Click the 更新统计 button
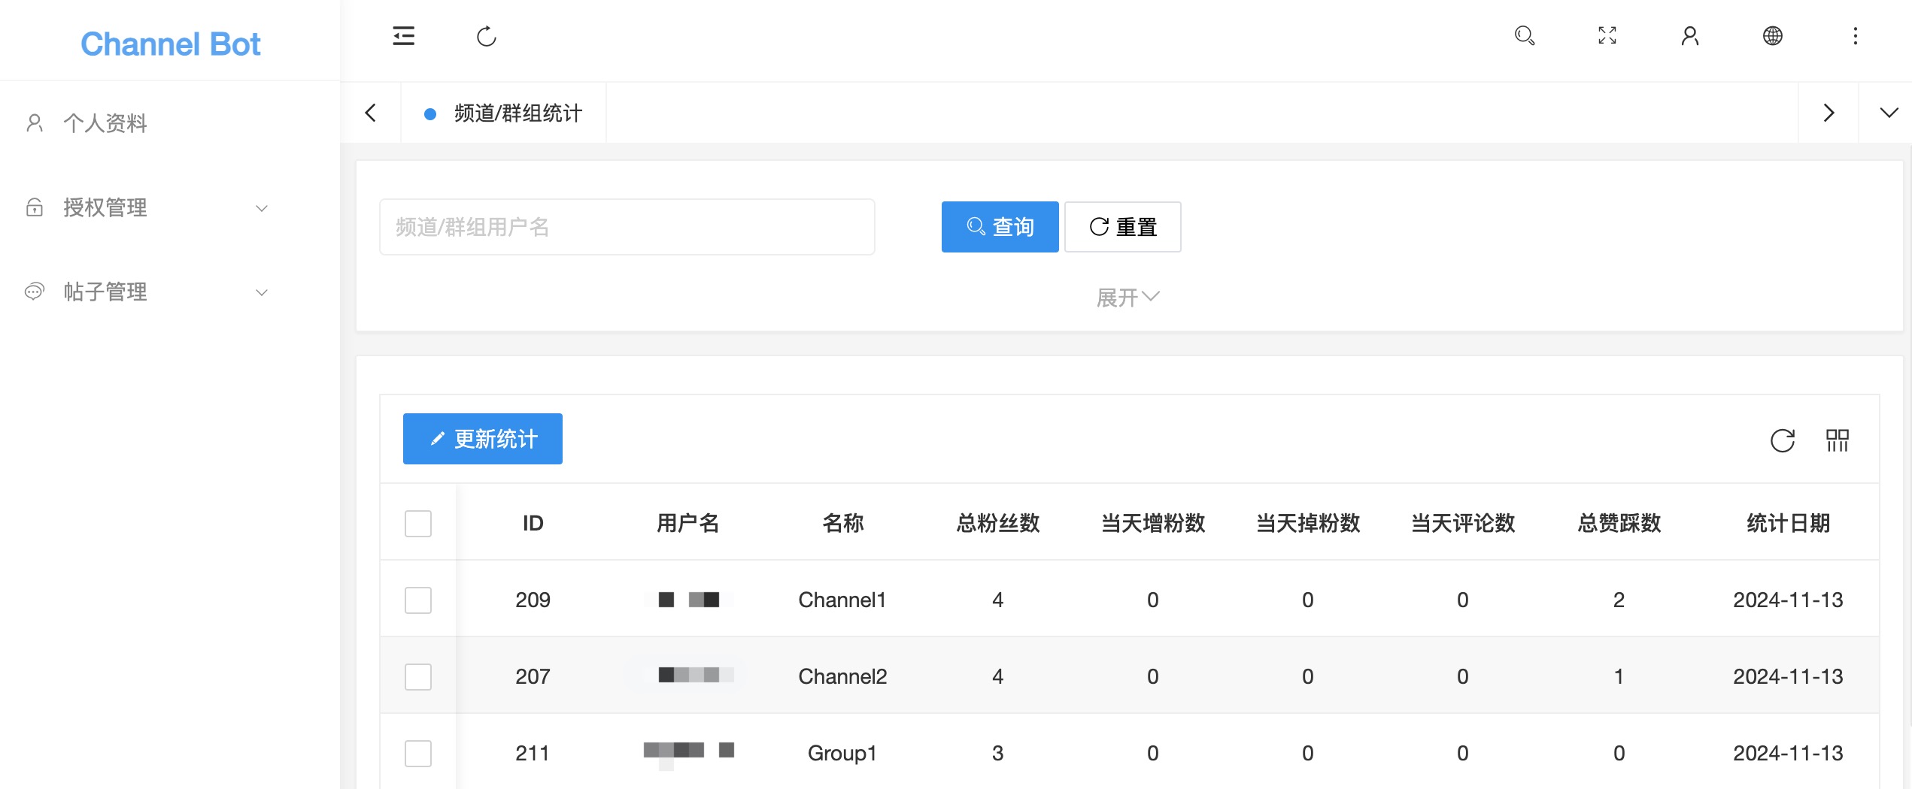 pos(483,439)
